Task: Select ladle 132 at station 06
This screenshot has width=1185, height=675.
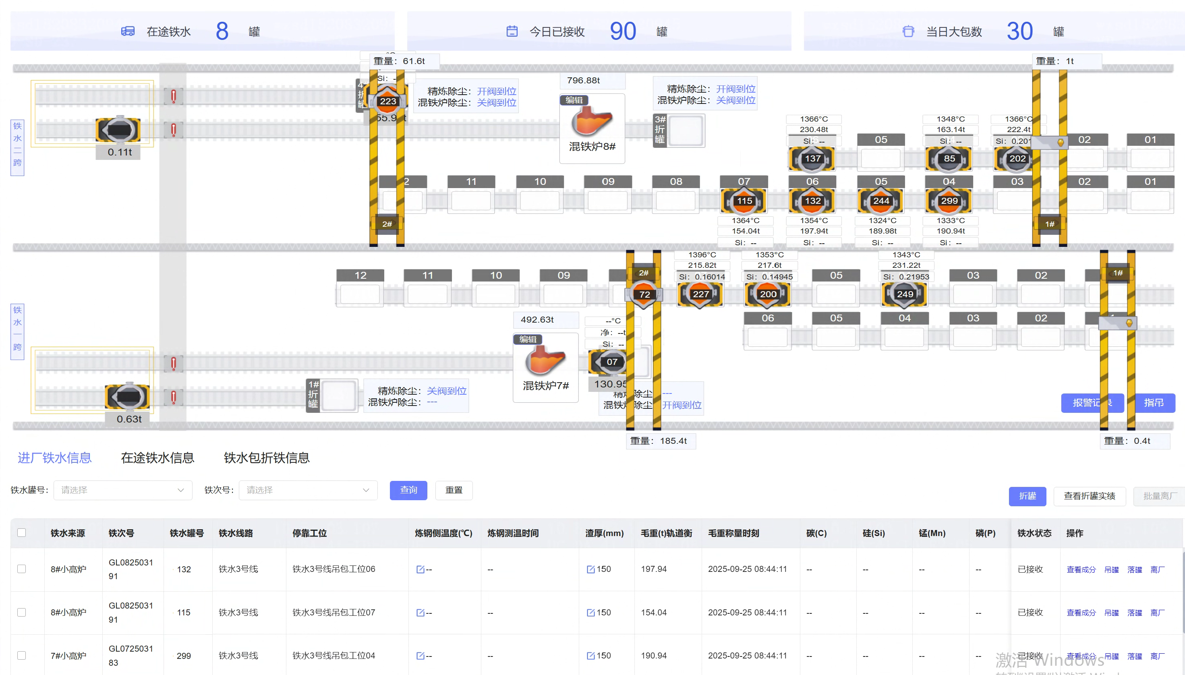Action: pos(812,201)
